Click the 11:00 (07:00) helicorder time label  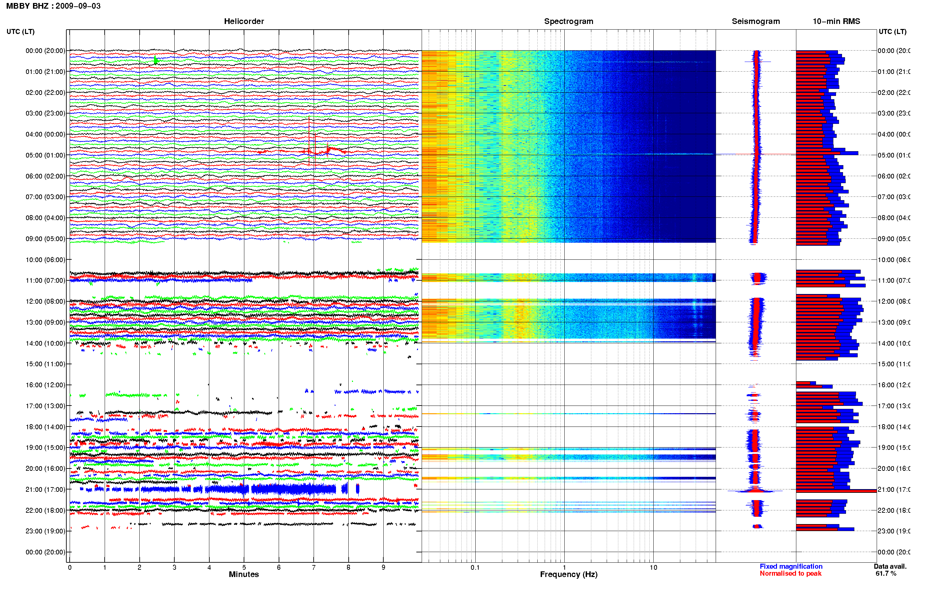[x=45, y=280]
